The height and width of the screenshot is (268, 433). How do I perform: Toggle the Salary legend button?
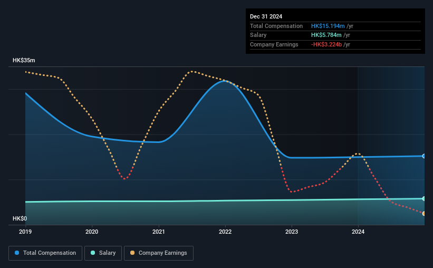103,253
